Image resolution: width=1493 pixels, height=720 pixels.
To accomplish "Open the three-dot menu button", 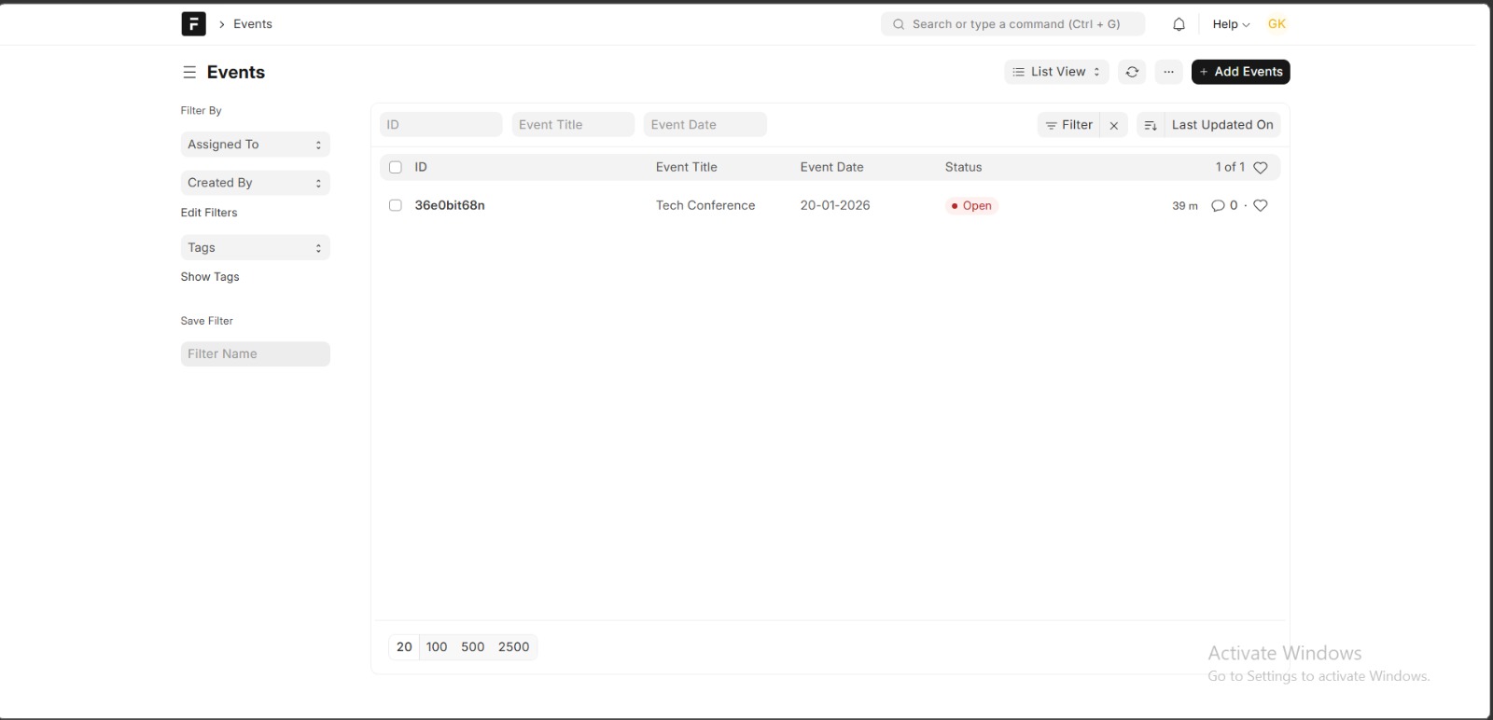I will click(x=1168, y=72).
